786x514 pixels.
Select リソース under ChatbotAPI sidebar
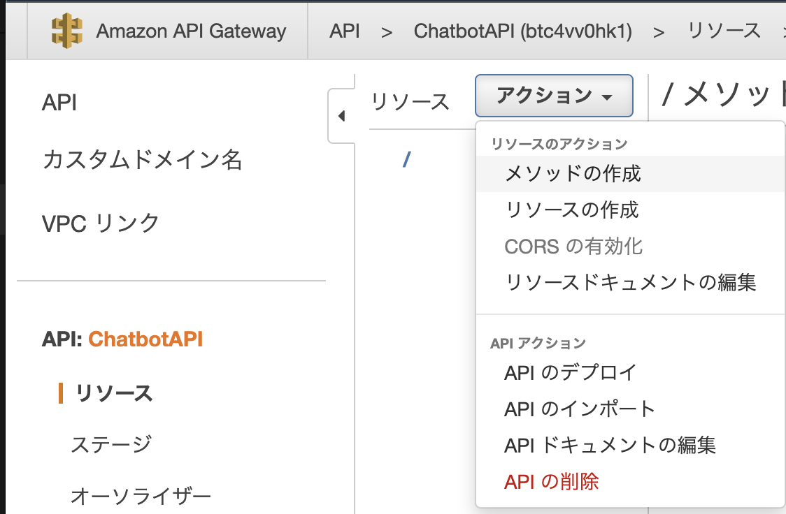tap(114, 393)
